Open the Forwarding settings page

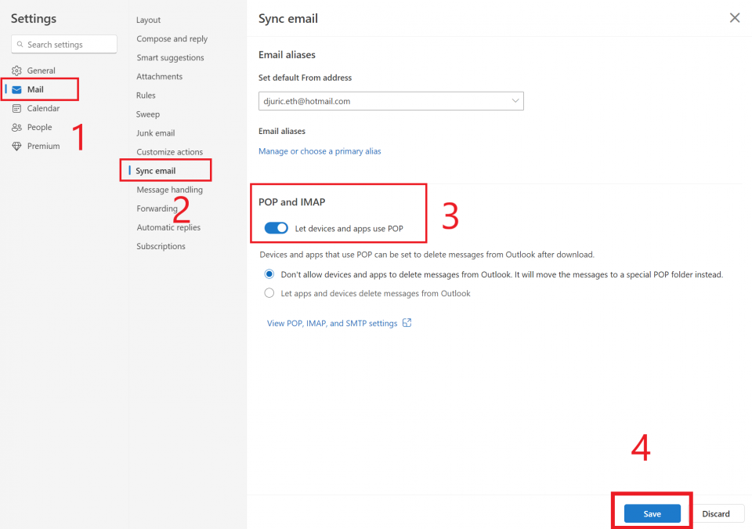(x=157, y=208)
